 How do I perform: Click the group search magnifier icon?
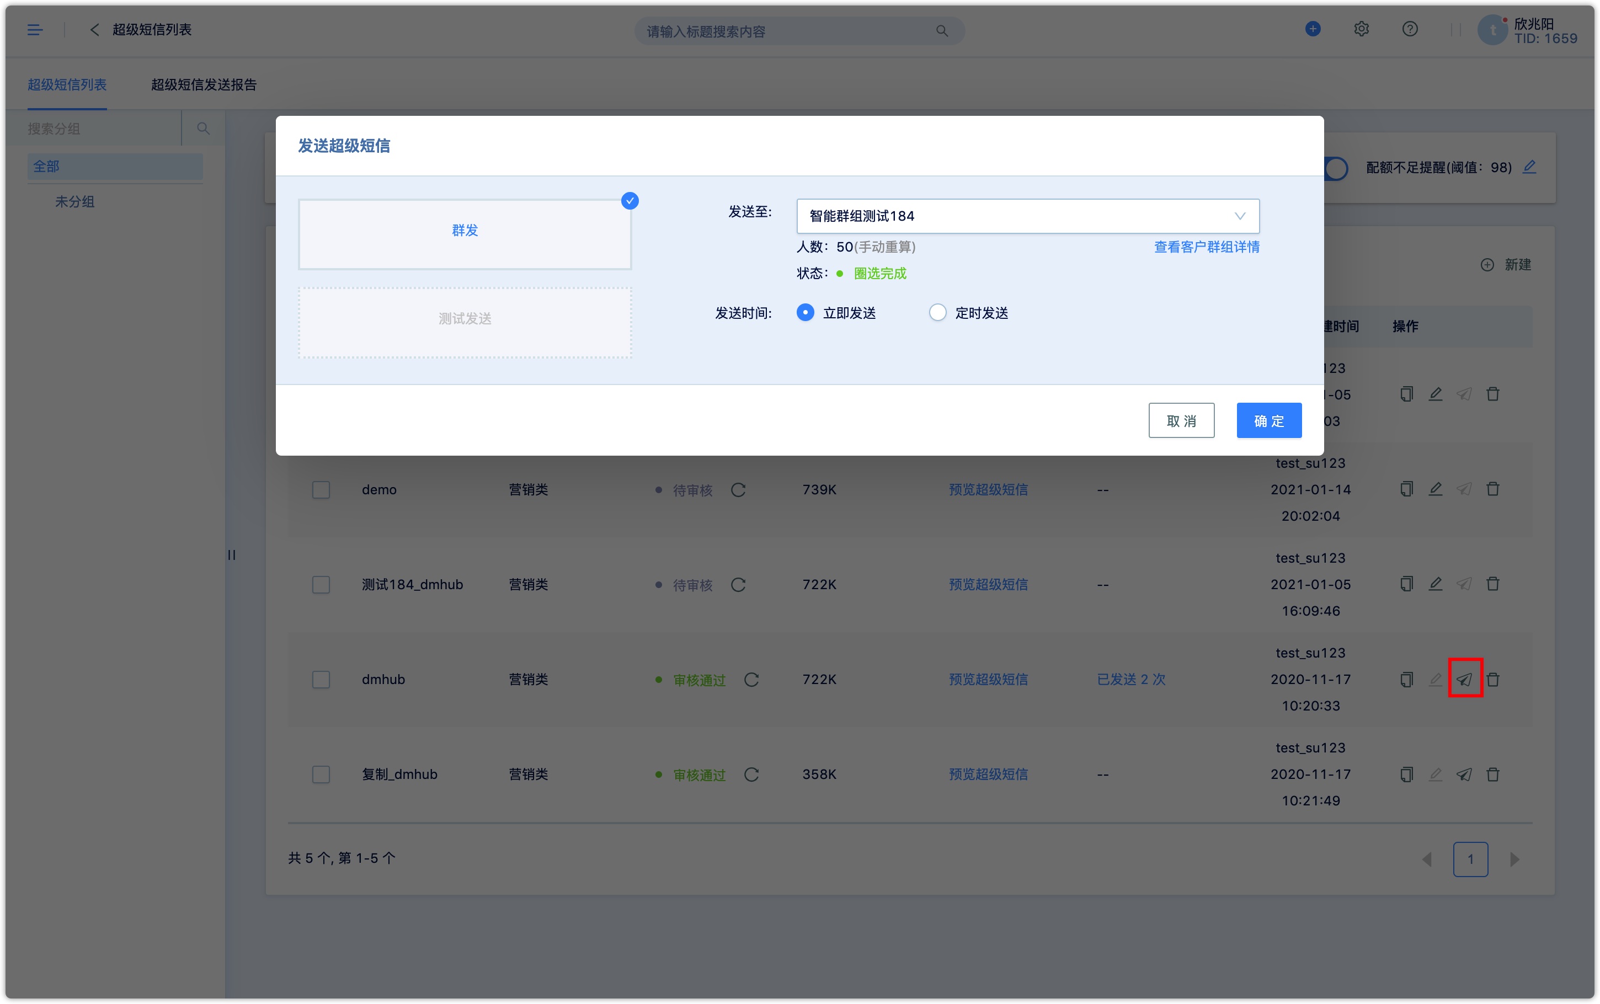click(203, 128)
